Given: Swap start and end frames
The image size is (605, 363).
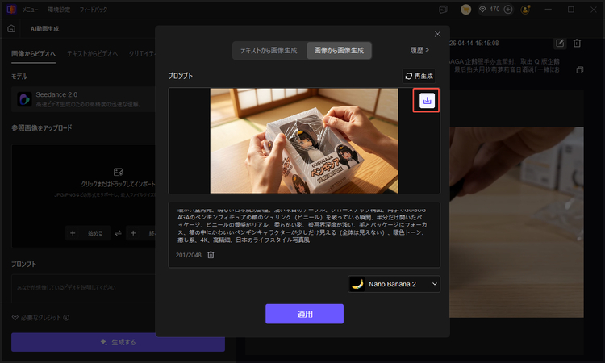Looking at the screenshot, I should 118,233.
